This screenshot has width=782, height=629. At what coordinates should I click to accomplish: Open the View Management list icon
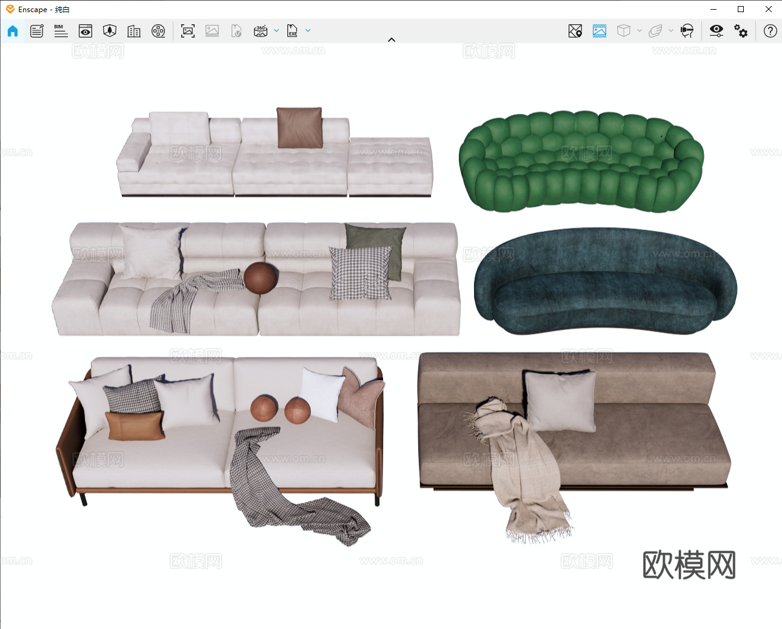tap(37, 31)
